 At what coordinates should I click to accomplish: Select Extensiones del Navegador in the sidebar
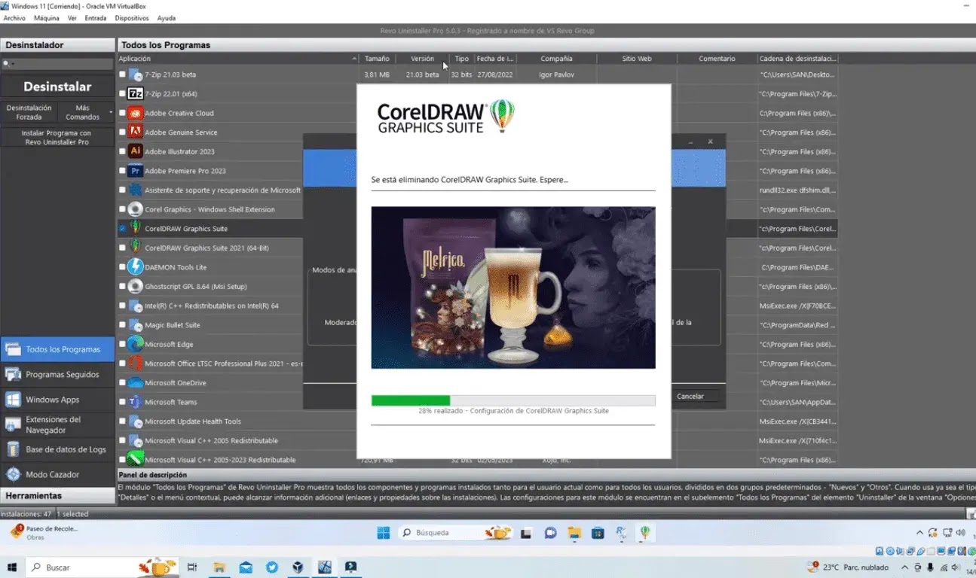tap(57, 424)
